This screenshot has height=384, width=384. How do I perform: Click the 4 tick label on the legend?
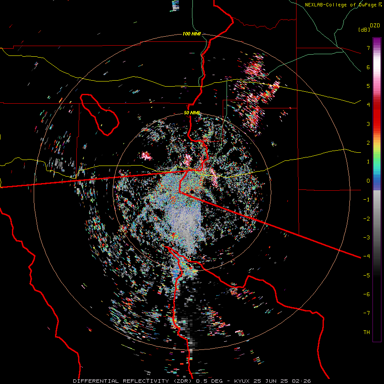pyautogui.click(x=368, y=105)
